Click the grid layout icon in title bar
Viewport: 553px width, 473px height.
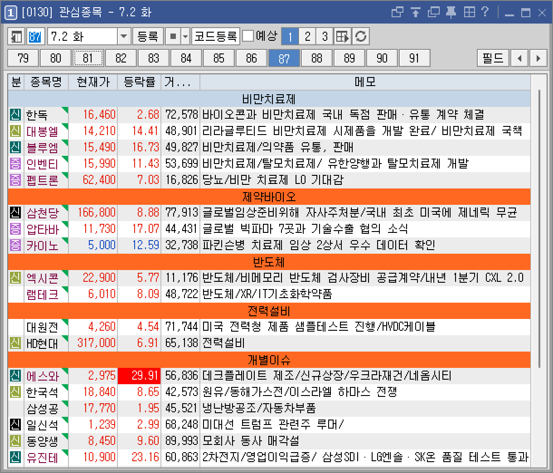[x=469, y=12]
